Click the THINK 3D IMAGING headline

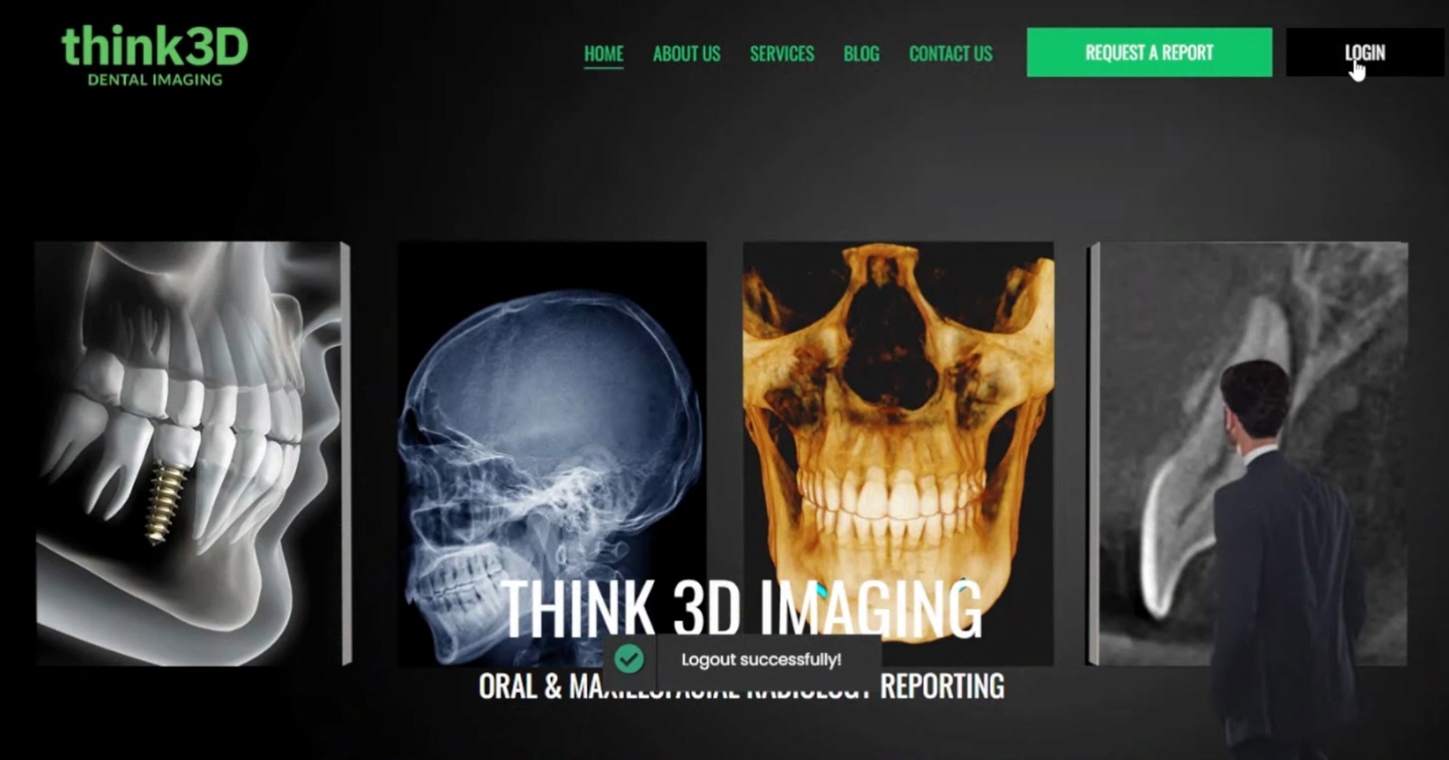pyautogui.click(x=741, y=609)
